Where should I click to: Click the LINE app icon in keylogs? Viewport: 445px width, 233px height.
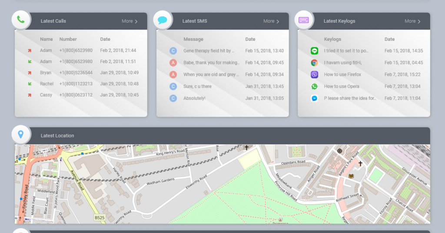pos(314,51)
